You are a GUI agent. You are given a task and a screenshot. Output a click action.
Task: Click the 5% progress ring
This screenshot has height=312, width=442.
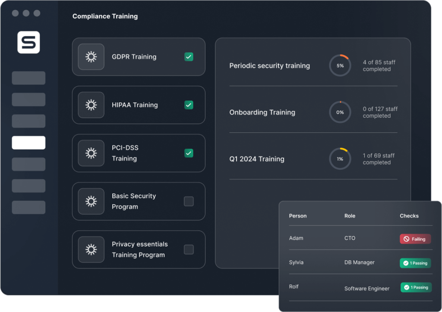click(340, 66)
